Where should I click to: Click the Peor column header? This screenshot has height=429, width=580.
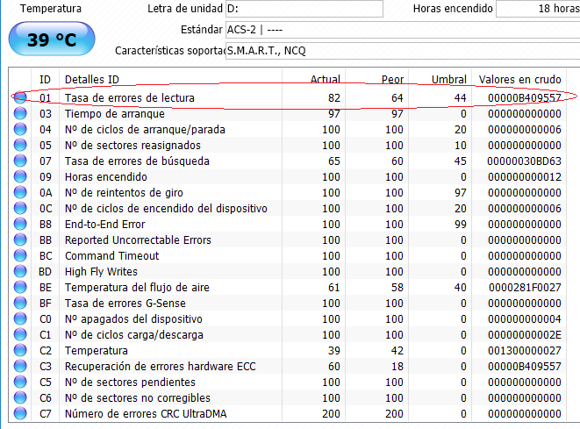377,80
